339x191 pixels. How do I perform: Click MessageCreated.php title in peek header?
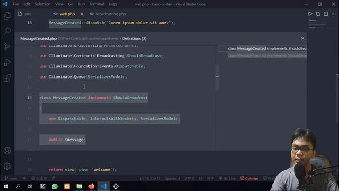point(38,39)
